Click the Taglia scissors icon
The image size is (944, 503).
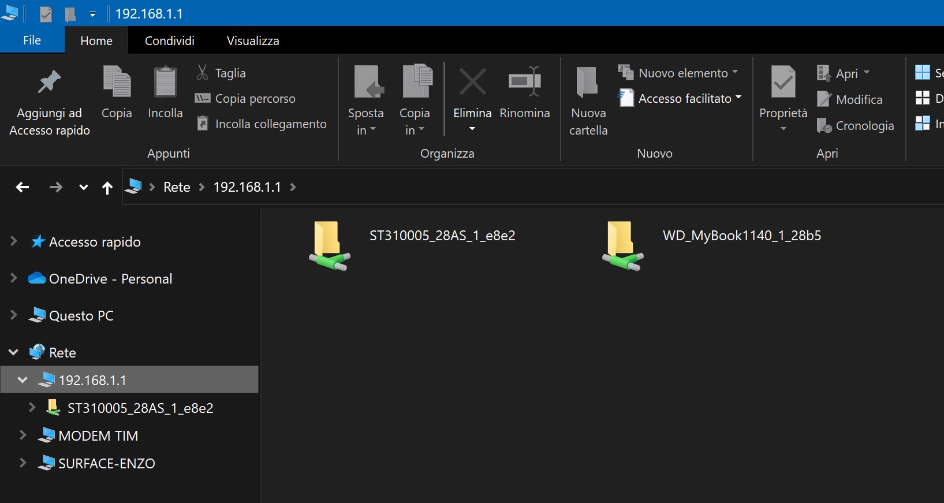tap(202, 73)
